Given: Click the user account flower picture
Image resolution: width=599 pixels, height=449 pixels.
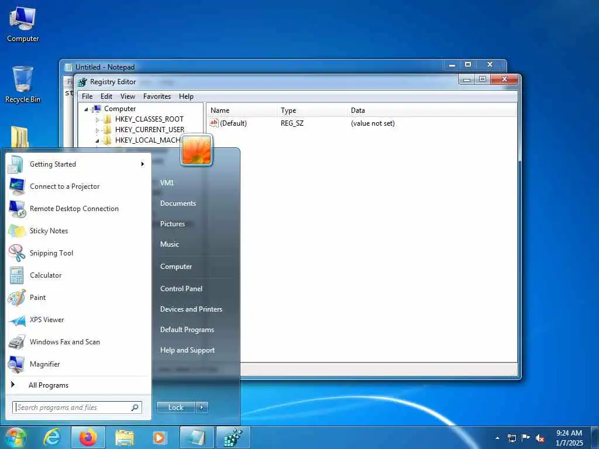Looking at the screenshot, I should (x=197, y=150).
